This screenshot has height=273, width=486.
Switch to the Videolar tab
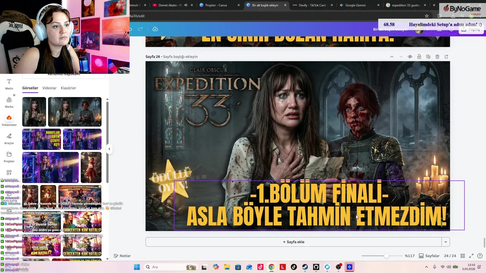coord(49,88)
